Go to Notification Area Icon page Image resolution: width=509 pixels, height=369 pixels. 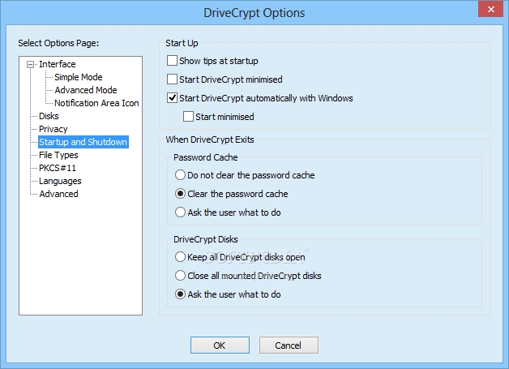[x=96, y=103]
